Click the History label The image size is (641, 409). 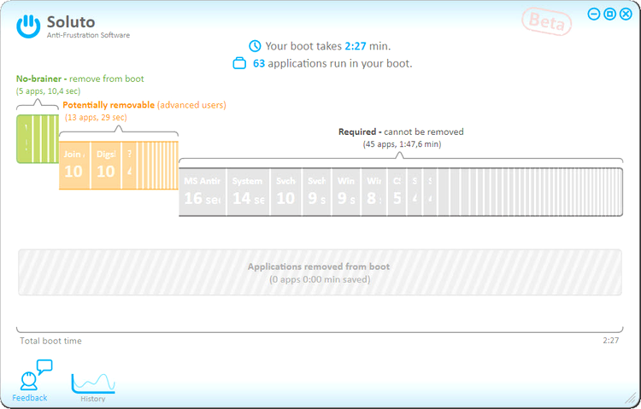click(93, 399)
